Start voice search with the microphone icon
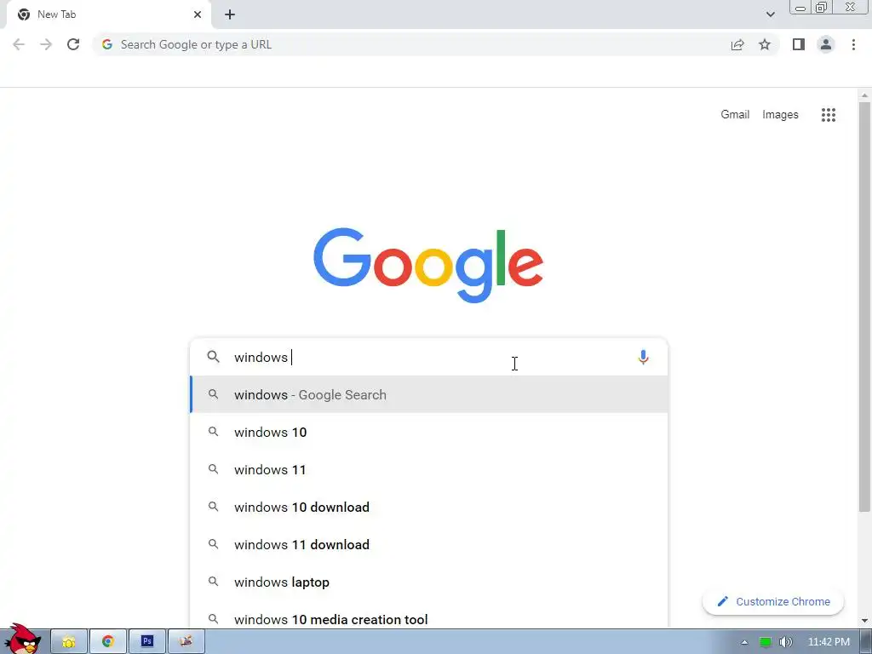 (644, 357)
